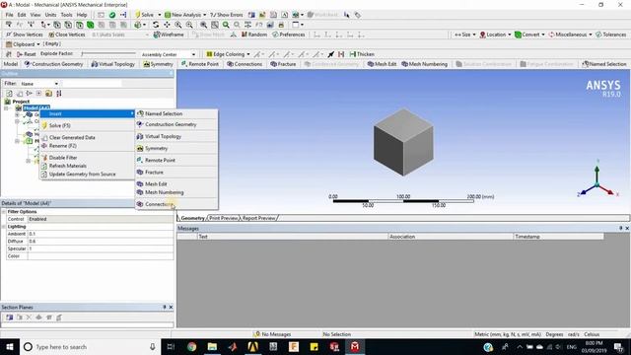Choose Connections from Insert submenu
Viewport: 631px width, 355px height.
click(x=176, y=204)
